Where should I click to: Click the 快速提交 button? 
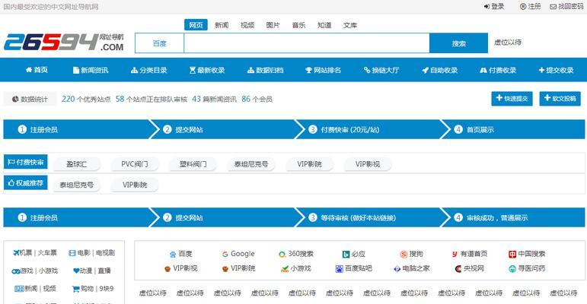pos(512,99)
